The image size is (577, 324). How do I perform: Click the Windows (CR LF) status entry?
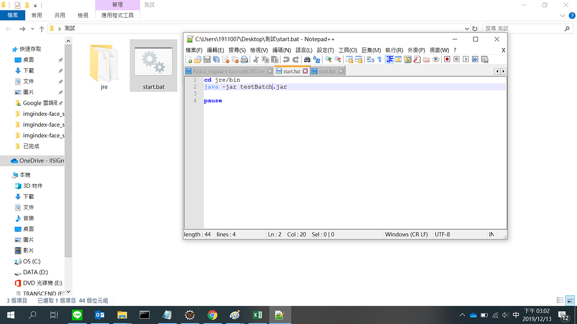(x=406, y=234)
